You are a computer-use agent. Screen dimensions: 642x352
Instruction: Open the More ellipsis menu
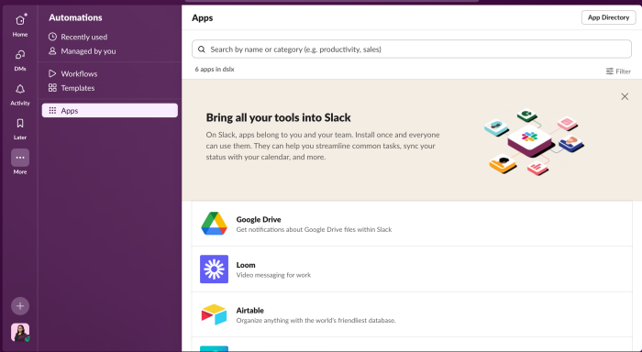click(x=19, y=158)
